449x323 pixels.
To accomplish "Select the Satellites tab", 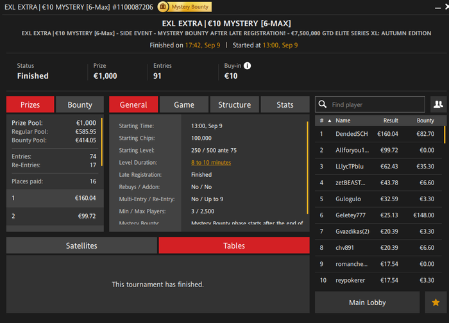I will coord(81,245).
